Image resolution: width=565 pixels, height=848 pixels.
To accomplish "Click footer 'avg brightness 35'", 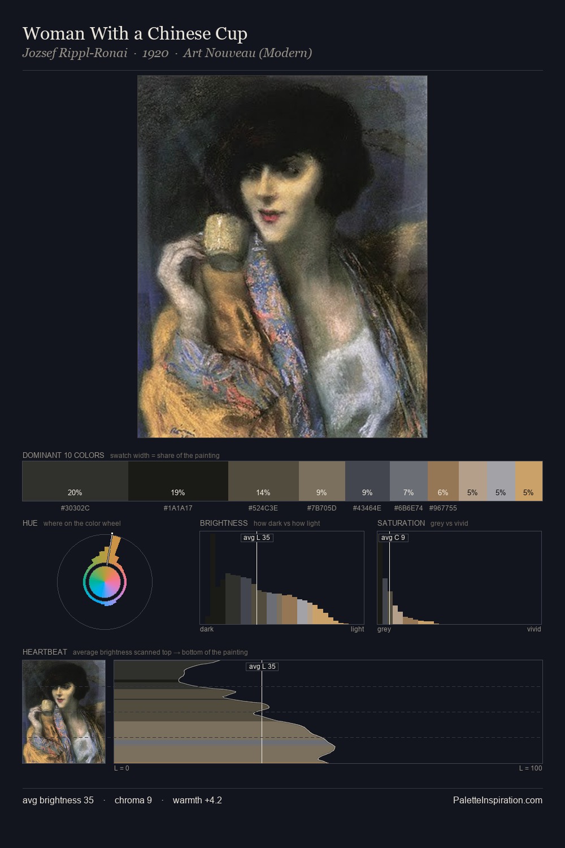I will coord(58,801).
